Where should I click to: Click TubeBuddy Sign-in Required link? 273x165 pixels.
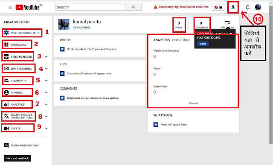click(183, 7)
